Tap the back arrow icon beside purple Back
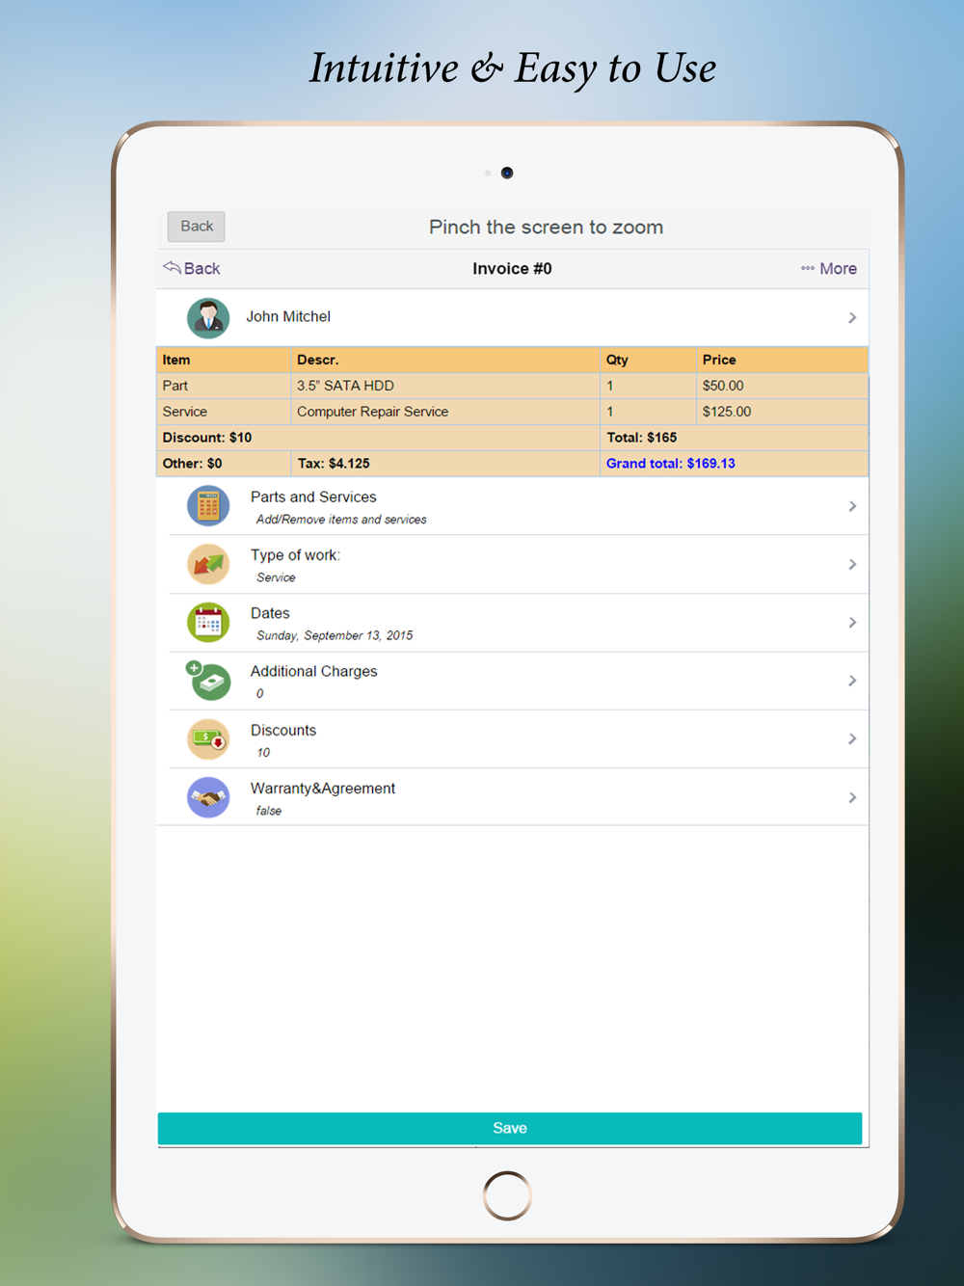This screenshot has width=964, height=1286. click(172, 267)
